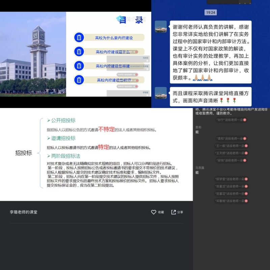Tap the 19:24 timestamp in chat
The image size is (270, 270).
211,12
